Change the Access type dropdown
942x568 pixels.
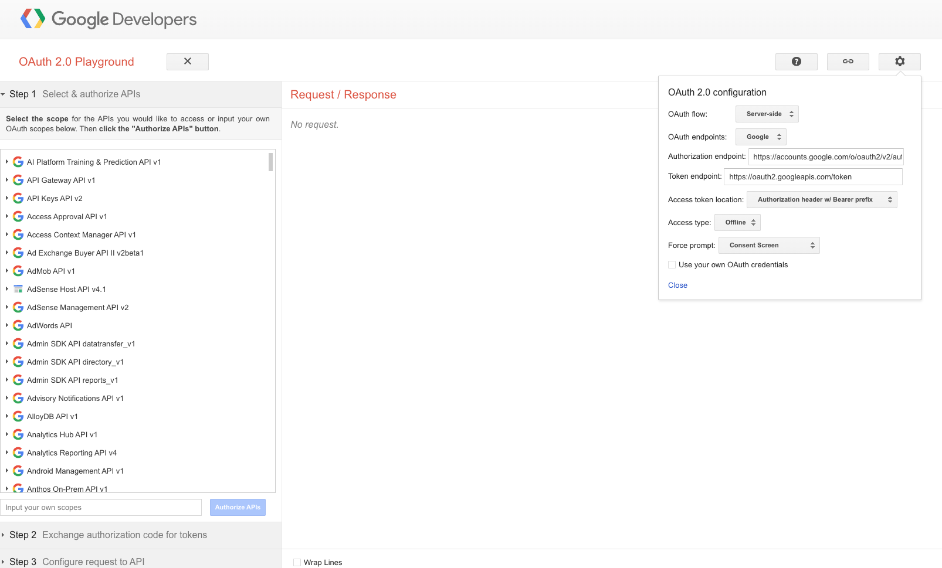point(737,222)
